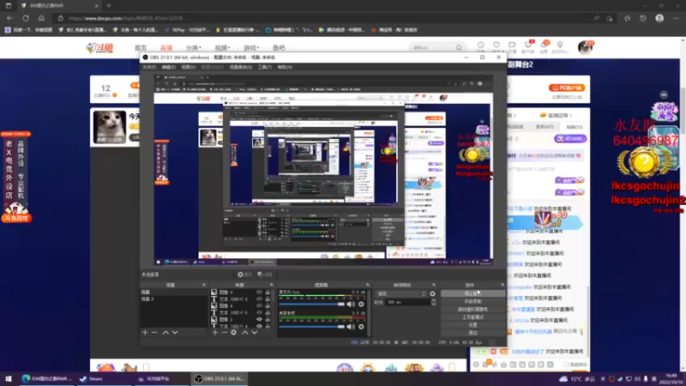The width and height of the screenshot is (686, 386).
Task: Toggle lock on 图像 9 source
Action: [x=268, y=292]
